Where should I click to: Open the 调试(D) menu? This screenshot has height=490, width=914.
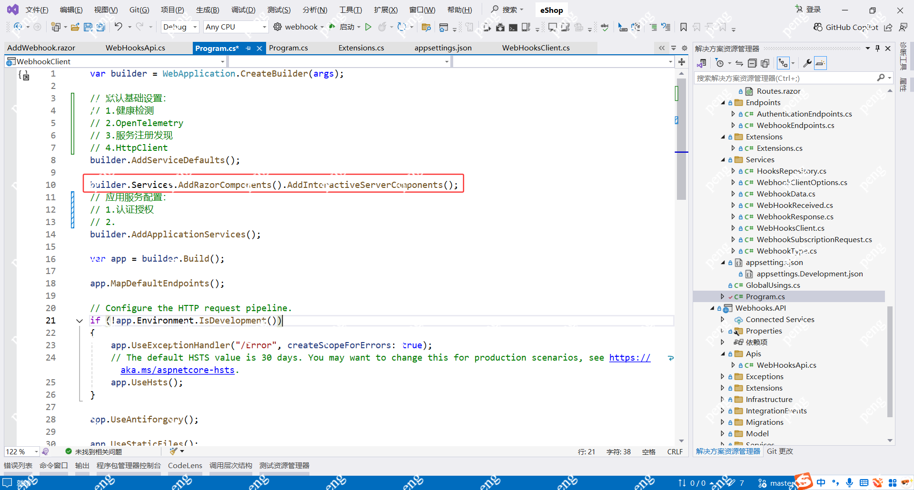tap(243, 10)
